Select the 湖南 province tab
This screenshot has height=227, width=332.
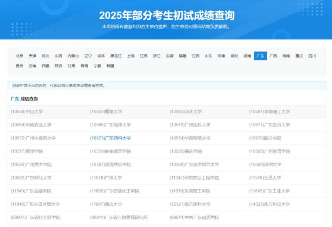[x=247, y=56]
